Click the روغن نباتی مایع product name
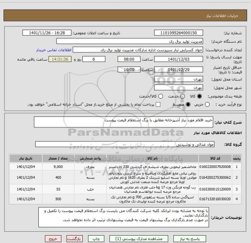This screenshot has width=251, height=243. 153,178
